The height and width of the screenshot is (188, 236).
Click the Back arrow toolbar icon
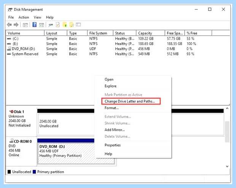coord(10,24)
